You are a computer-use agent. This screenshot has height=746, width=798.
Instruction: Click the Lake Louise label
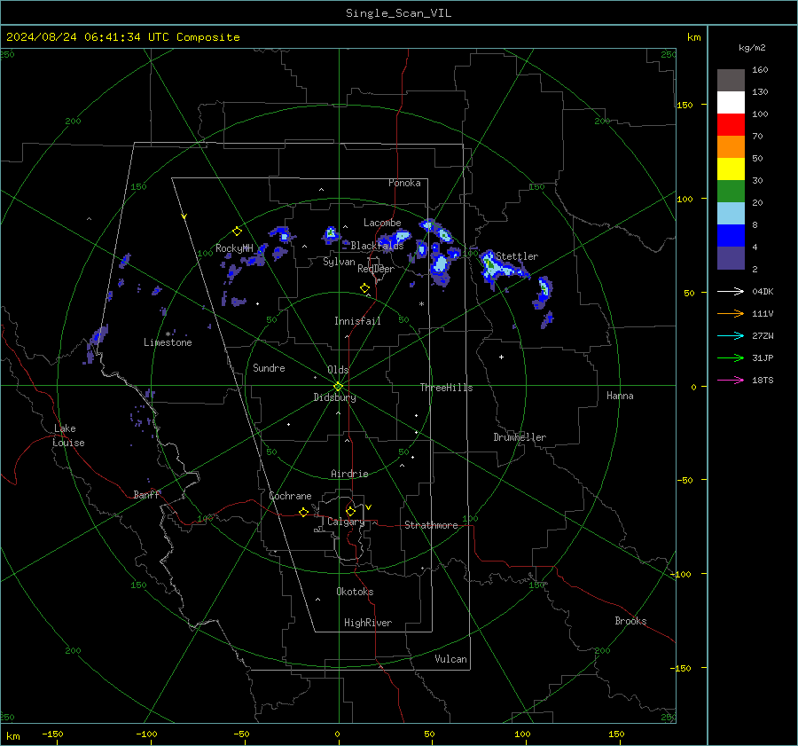point(68,436)
